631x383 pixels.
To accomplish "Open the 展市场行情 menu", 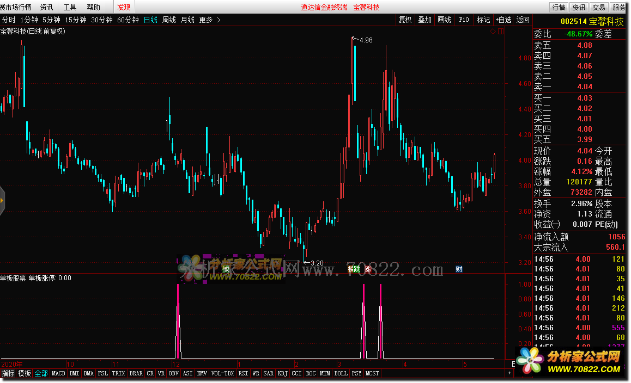I will [16, 7].
